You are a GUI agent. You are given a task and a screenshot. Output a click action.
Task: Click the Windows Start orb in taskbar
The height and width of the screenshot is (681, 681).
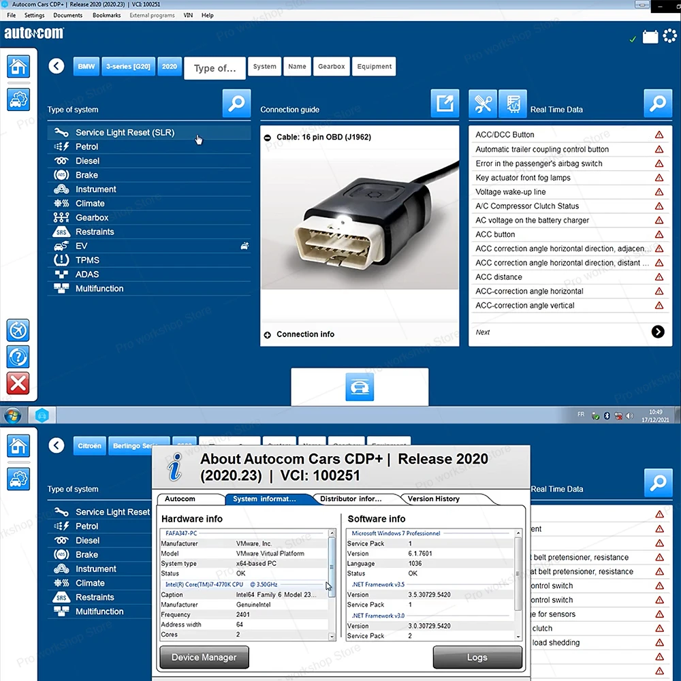point(12,415)
